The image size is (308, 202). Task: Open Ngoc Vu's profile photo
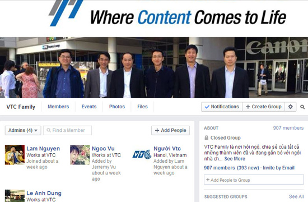point(80,155)
